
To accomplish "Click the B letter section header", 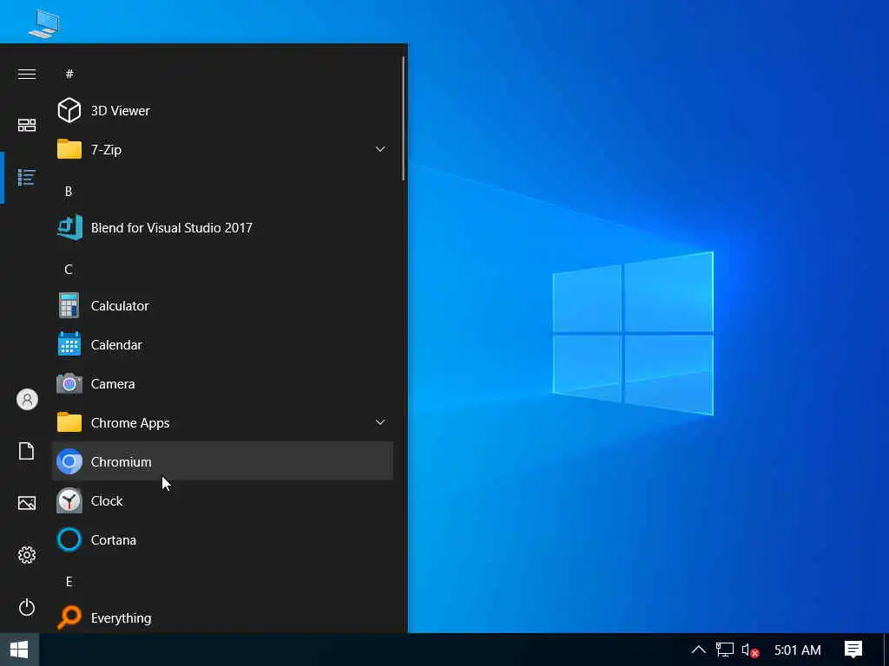I will coord(69,192).
